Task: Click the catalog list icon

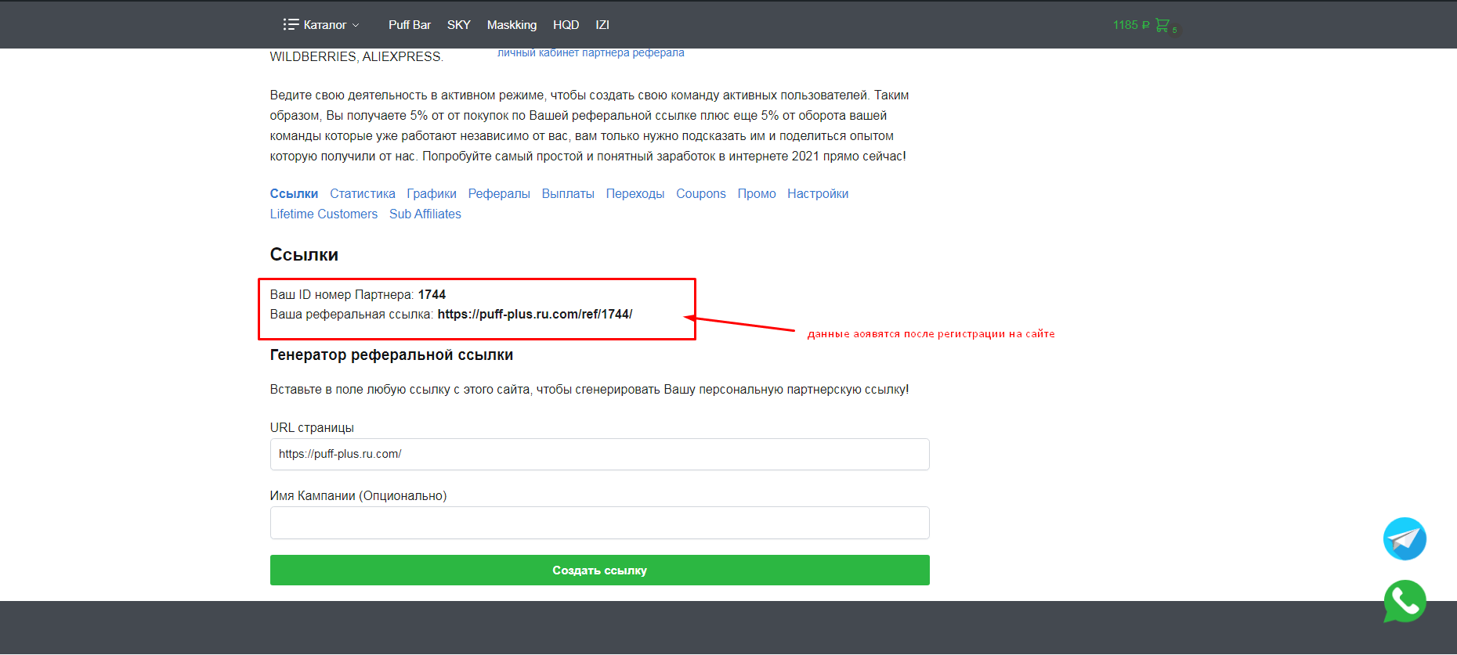Action: pyautogui.click(x=291, y=25)
